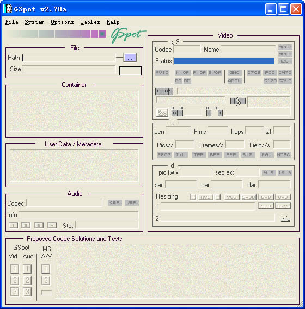Click the Resizing minus button
Screen dimensions: 305x309
[x=218, y=197]
